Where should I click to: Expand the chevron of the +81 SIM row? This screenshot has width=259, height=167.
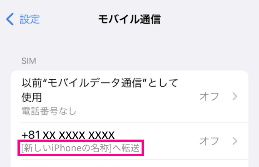[235, 141]
